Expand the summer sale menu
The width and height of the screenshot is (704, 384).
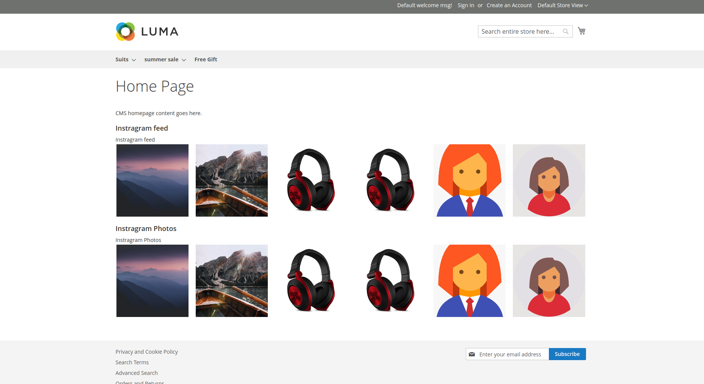coord(165,59)
